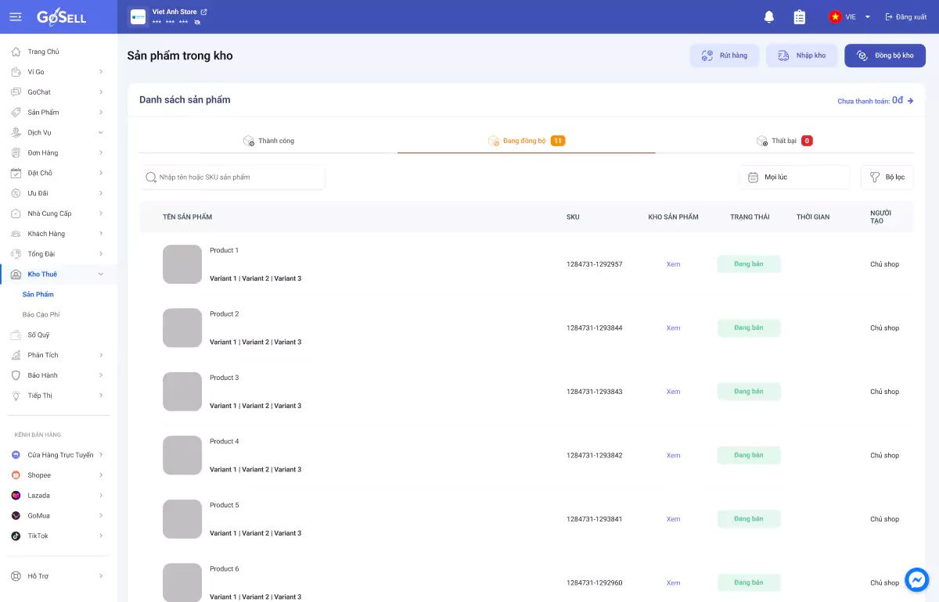
Task: Open Shopee sales channel
Action: [x=39, y=475]
